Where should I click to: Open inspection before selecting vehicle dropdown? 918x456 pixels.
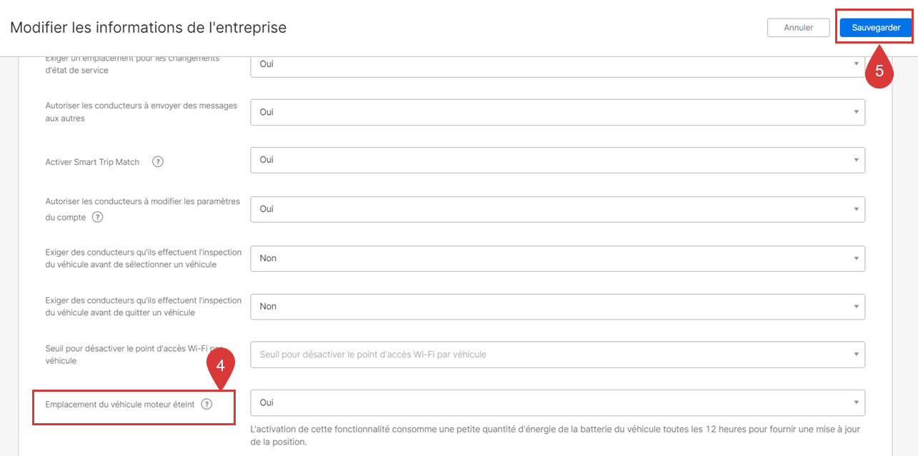tap(557, 258)
